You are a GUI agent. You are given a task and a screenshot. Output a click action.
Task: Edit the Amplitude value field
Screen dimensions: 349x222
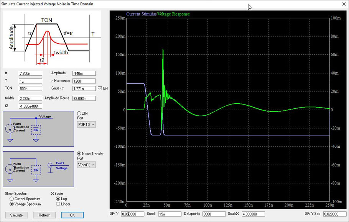[84, 73]
